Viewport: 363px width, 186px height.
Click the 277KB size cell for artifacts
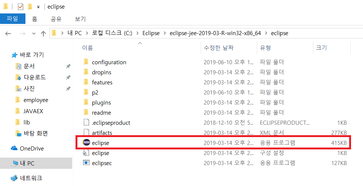pos(339,133)
